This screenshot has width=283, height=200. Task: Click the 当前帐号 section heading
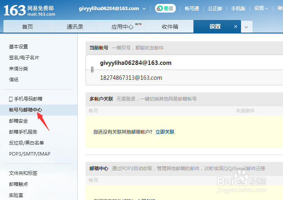pyautogui.click(x=99, y=48)
